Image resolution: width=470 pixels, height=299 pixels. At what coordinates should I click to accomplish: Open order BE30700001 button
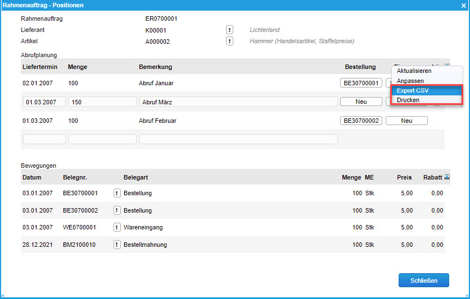point(361,83)
